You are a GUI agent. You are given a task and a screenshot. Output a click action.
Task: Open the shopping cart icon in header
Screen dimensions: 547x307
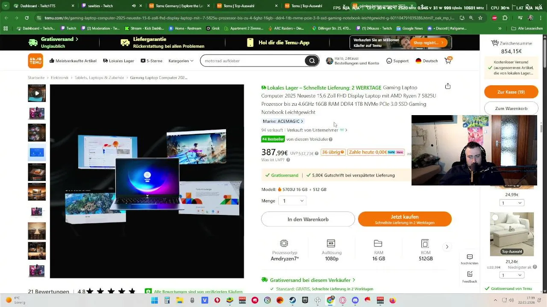pos(448,61)
